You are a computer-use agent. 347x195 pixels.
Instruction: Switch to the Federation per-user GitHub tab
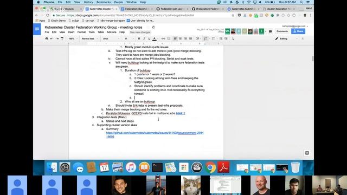[172, 9]
